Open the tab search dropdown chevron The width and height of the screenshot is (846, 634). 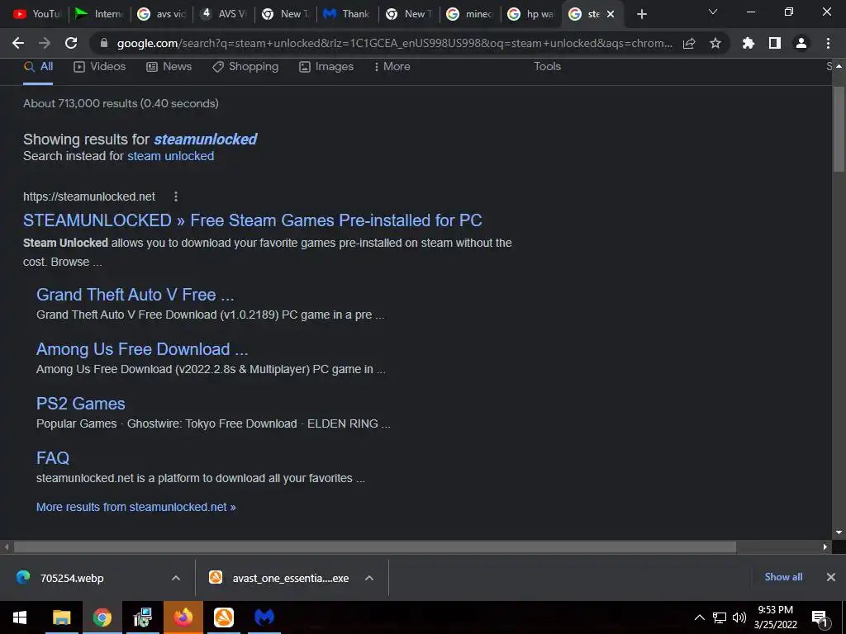[713, 12]
